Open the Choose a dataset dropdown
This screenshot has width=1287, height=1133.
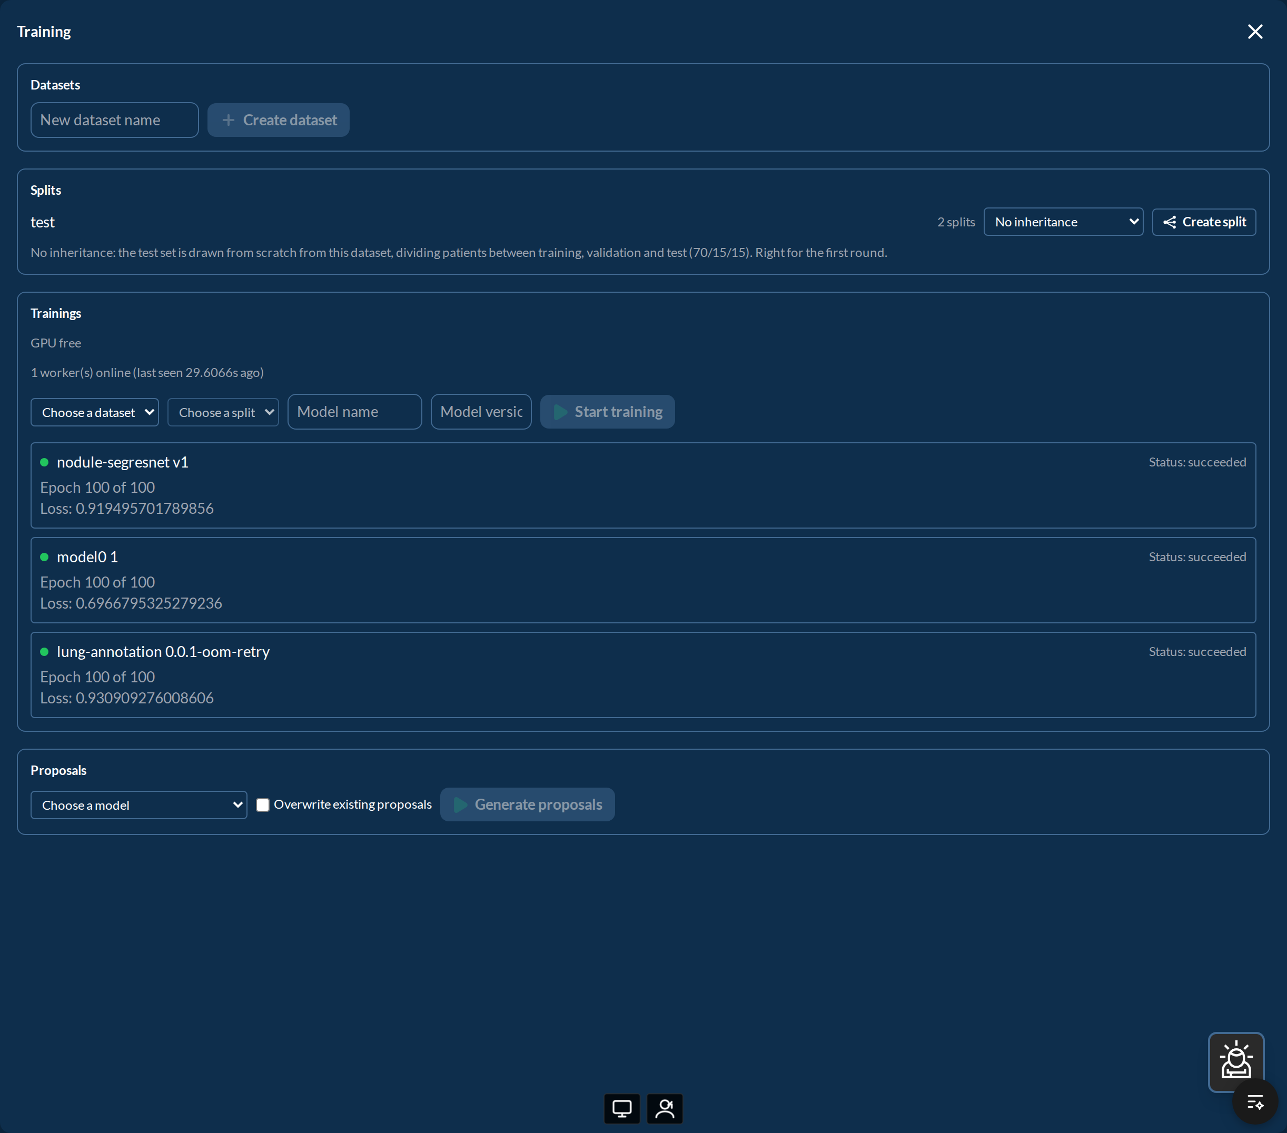[x=94, y=412]
